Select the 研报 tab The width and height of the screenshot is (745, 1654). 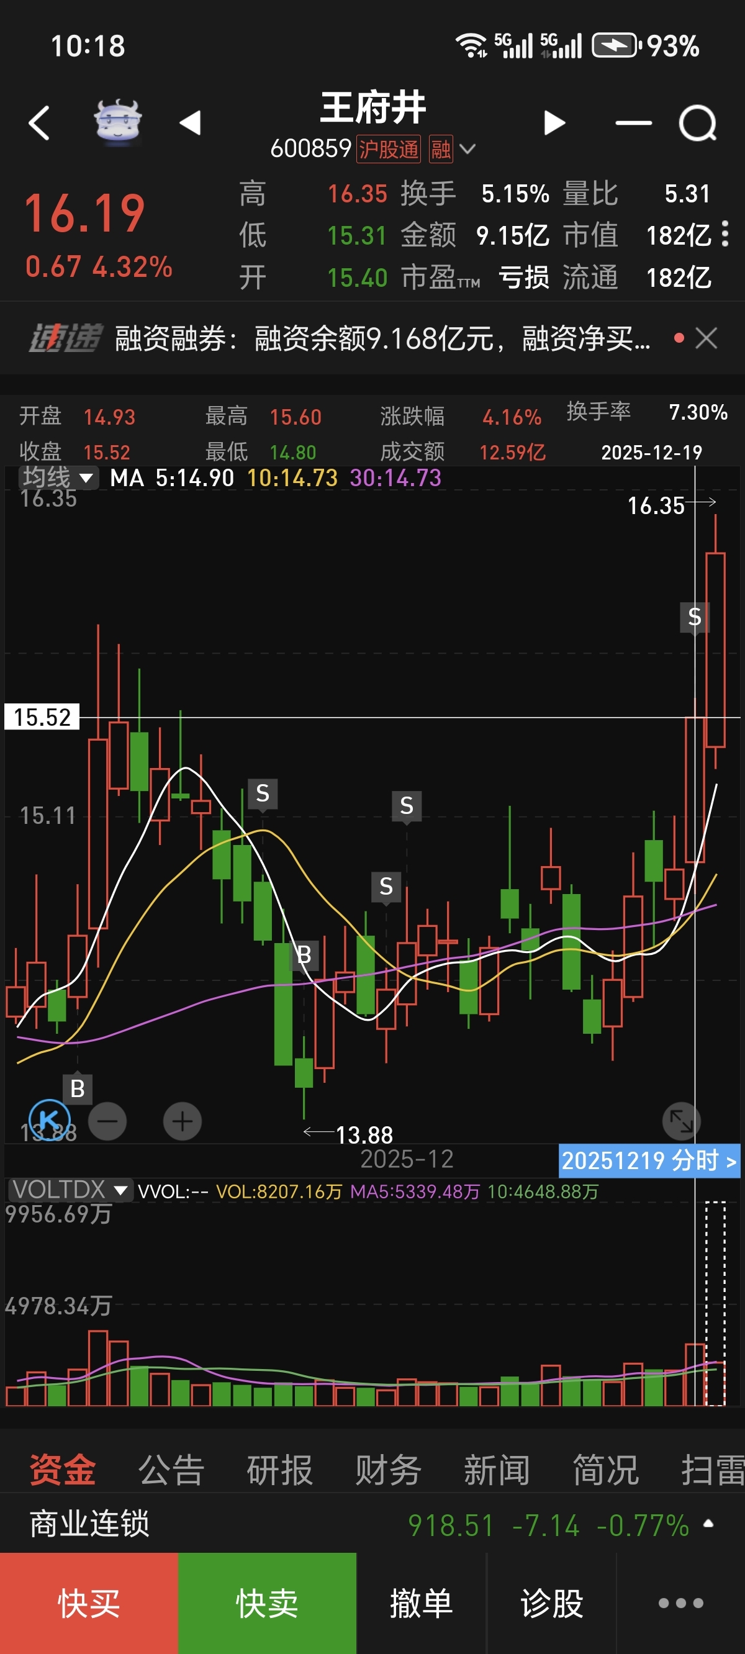coord(279,1470)
